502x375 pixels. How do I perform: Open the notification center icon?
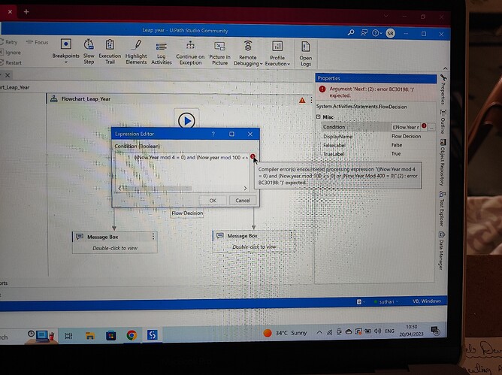point(435,331)
